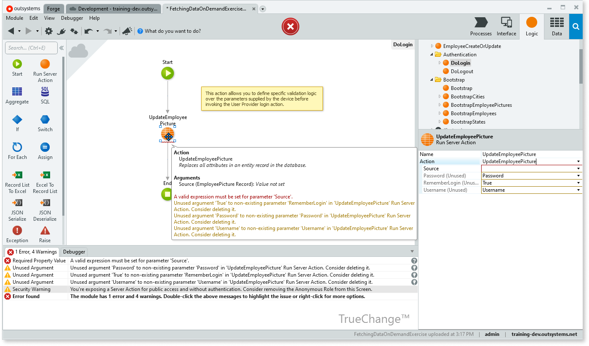Select the Exception handler element
The image size is (589, 346).
coord(17,234)
